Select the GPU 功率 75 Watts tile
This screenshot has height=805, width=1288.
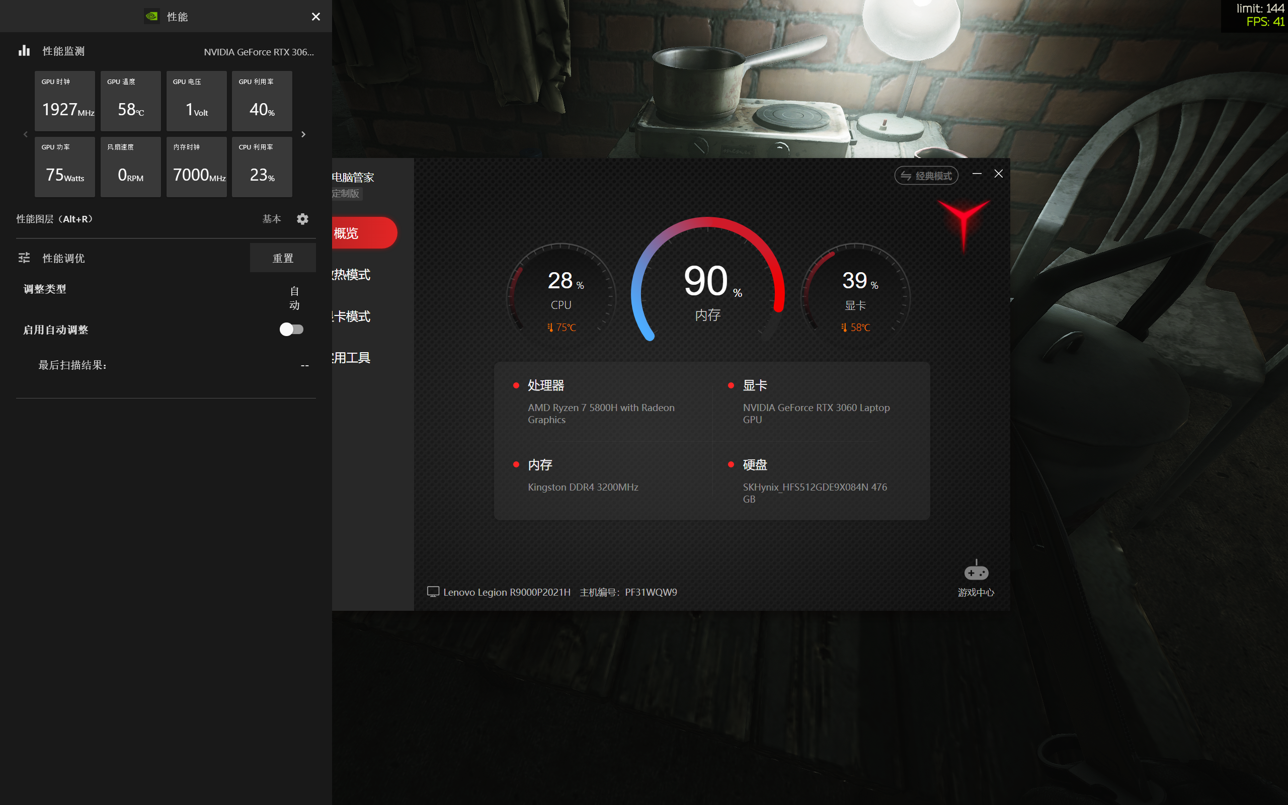coord(65,167)
